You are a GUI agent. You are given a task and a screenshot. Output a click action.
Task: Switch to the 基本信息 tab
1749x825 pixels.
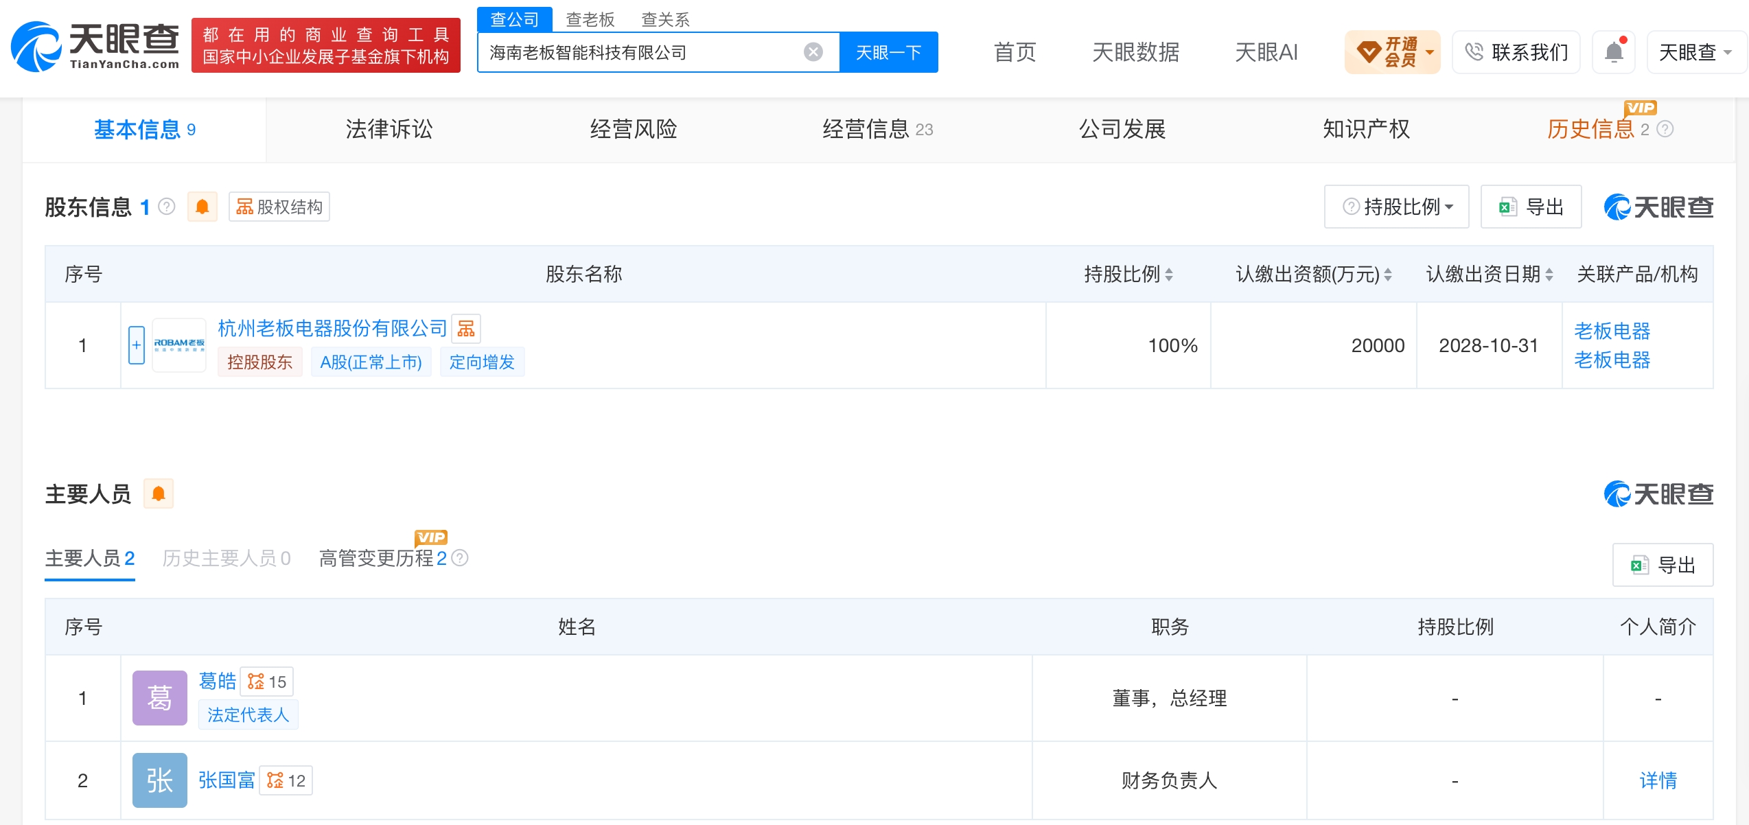(145, 129)
